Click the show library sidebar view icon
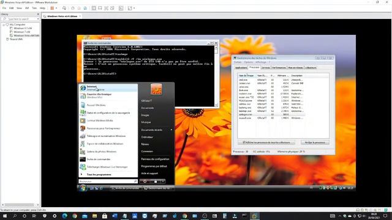The height and width of the screenshot is (220, 392). pyautogui.click(x=94, y=8)
